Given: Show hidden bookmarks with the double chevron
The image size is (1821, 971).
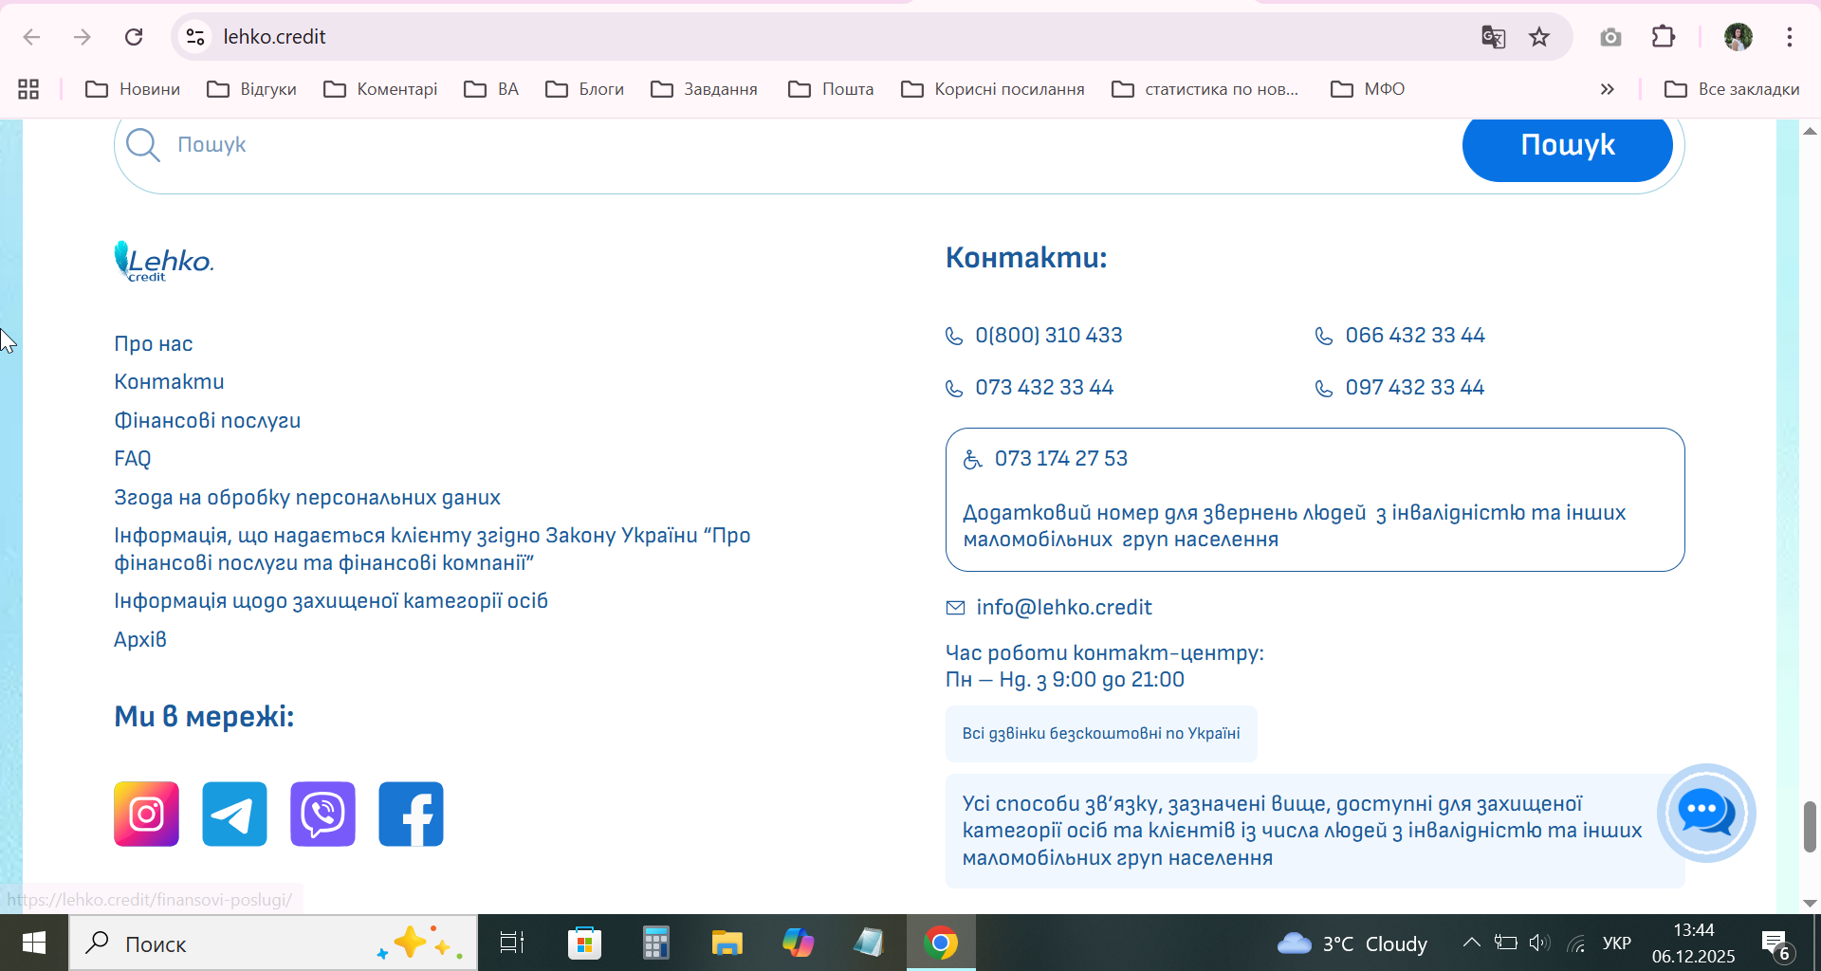Looking at the screenshot, I should (x=1608, y=89).
